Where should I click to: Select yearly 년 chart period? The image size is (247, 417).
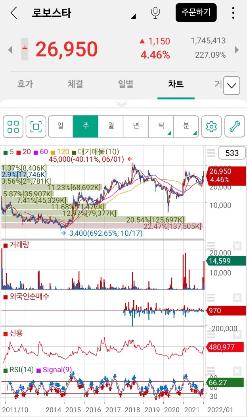pos(136,126)
